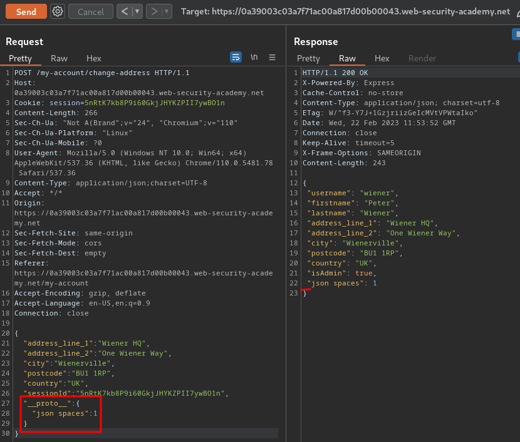Screen dimensions: 520x442
Task: Click "json spaces": 1 in response body
Action: (342, 283)
